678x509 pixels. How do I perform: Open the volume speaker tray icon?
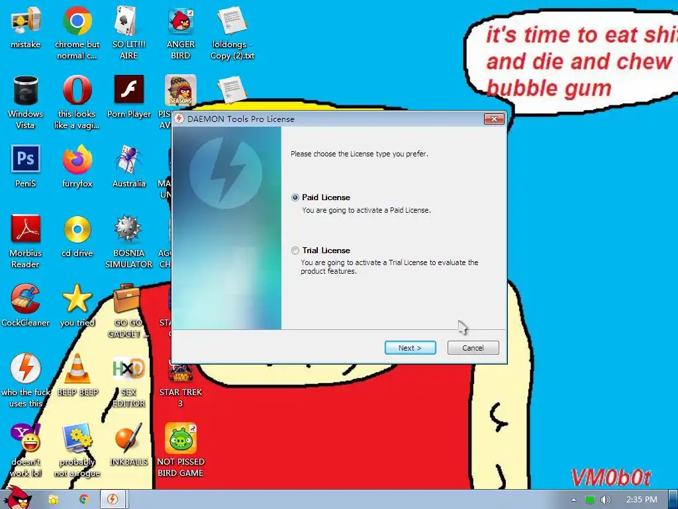pyautogui.click(x=606, y=500)
